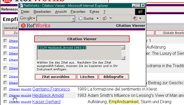Click Zitieren link in the Aufklärung row

(13, 47)
